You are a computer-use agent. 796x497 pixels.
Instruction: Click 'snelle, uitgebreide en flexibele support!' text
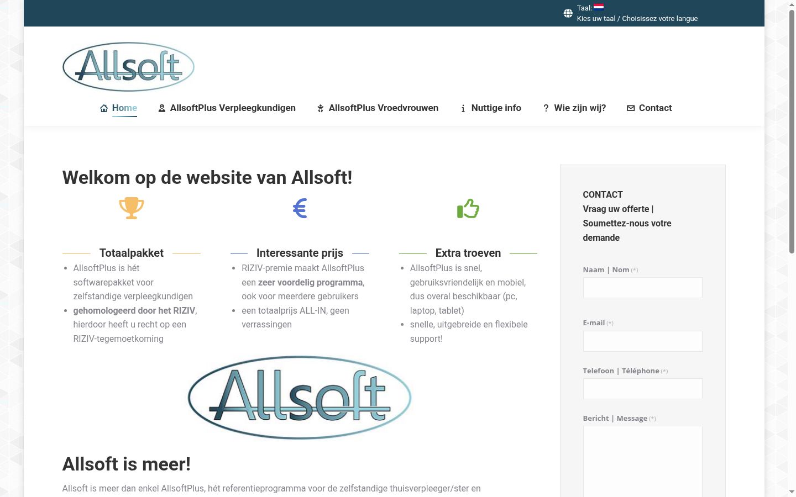469,331
